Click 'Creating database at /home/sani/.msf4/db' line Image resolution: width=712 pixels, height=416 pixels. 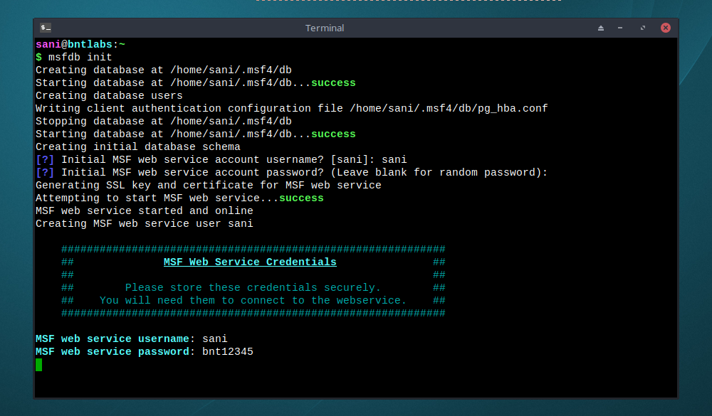[x=164, y=70]
